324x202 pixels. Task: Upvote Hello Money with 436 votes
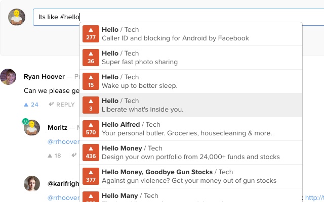pyautogui.click(x=91, y=152)
